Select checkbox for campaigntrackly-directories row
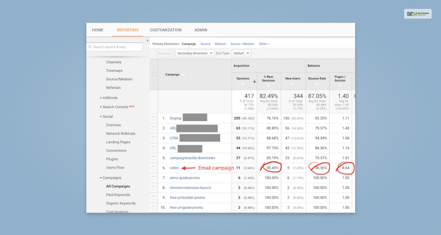This screenshot has width=441, height=235. tap(154, 158)
